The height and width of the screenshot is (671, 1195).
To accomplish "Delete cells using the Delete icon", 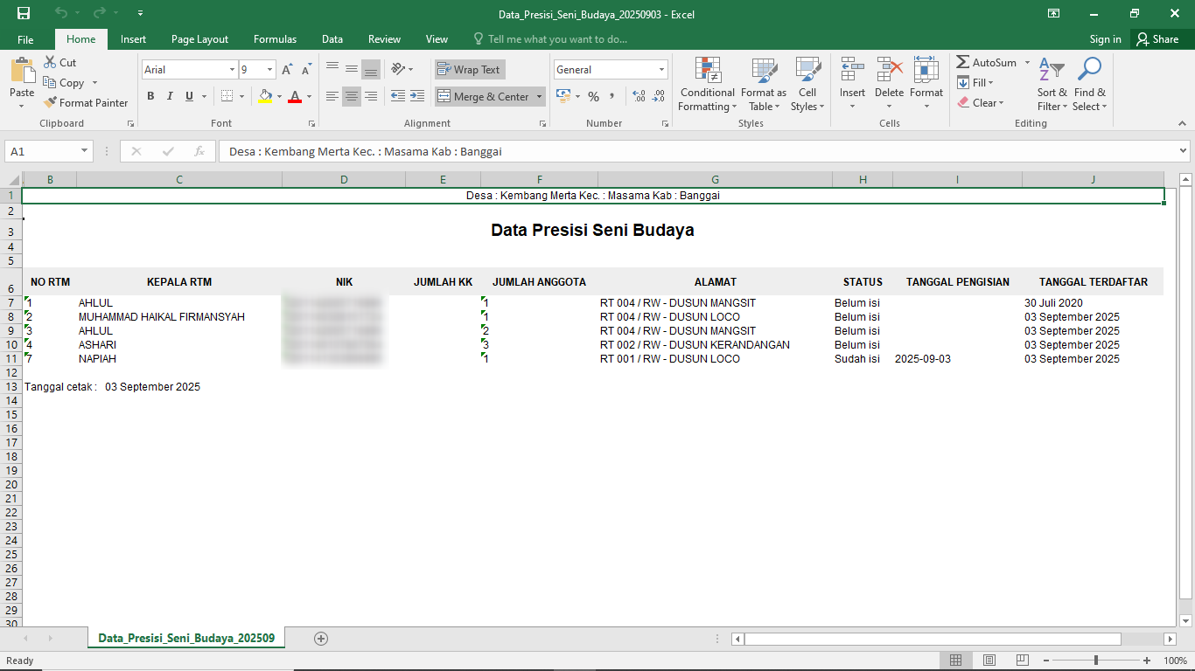I will pyautogui.click(x=890, y=70).
